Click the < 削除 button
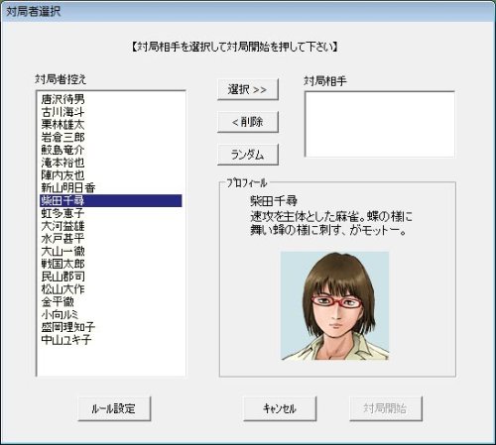Image resolution: width=496 pixels, height=445 pixels. [248, 122]
